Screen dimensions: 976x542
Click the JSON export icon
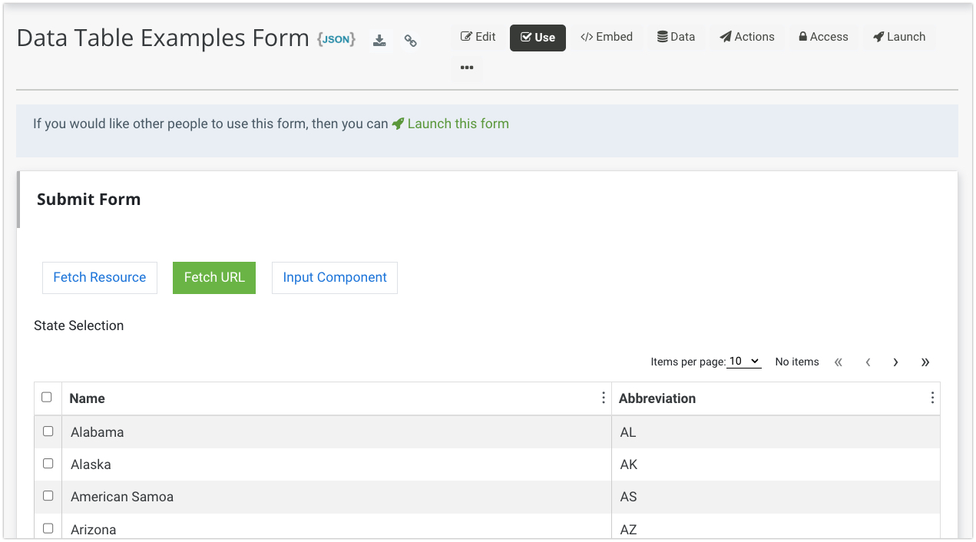tap(336, 39)
